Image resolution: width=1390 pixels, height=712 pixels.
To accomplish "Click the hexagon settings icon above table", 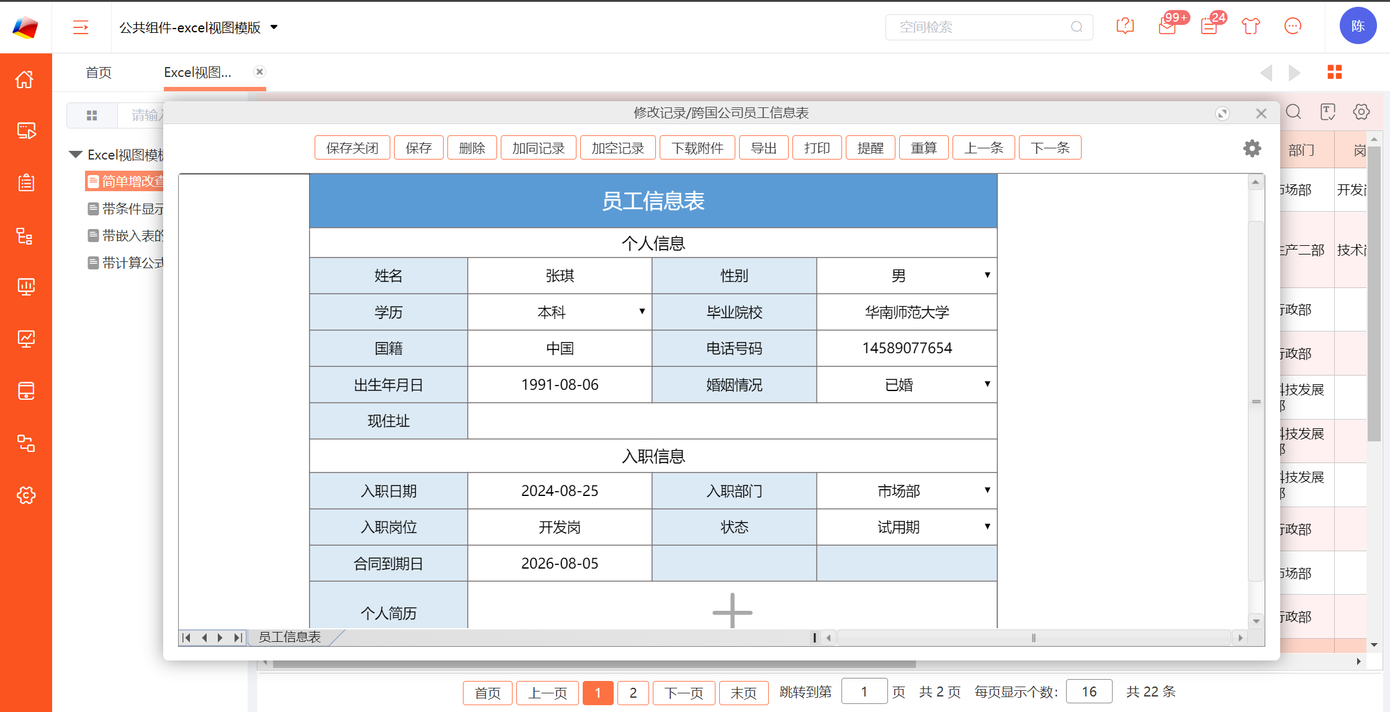I will click(x=1361, y=112).
